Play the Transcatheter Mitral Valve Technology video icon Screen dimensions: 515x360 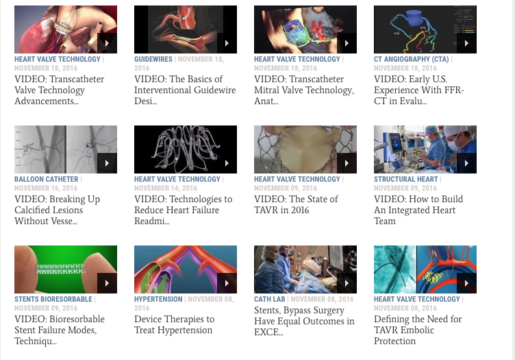click(347, 43)
